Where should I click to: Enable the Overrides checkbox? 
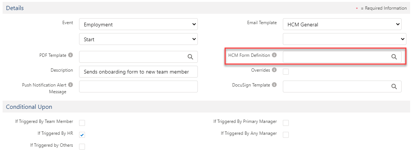pyautogui.click(x=286, y=72)
